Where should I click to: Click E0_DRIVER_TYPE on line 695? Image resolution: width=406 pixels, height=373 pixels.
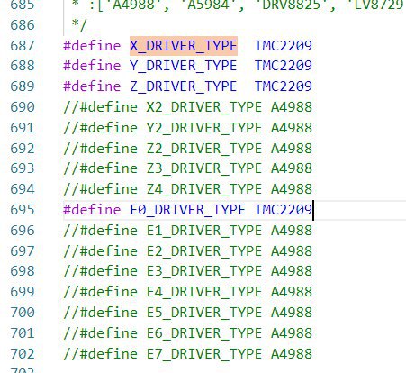pyautogui.click(x=187, y=210)
